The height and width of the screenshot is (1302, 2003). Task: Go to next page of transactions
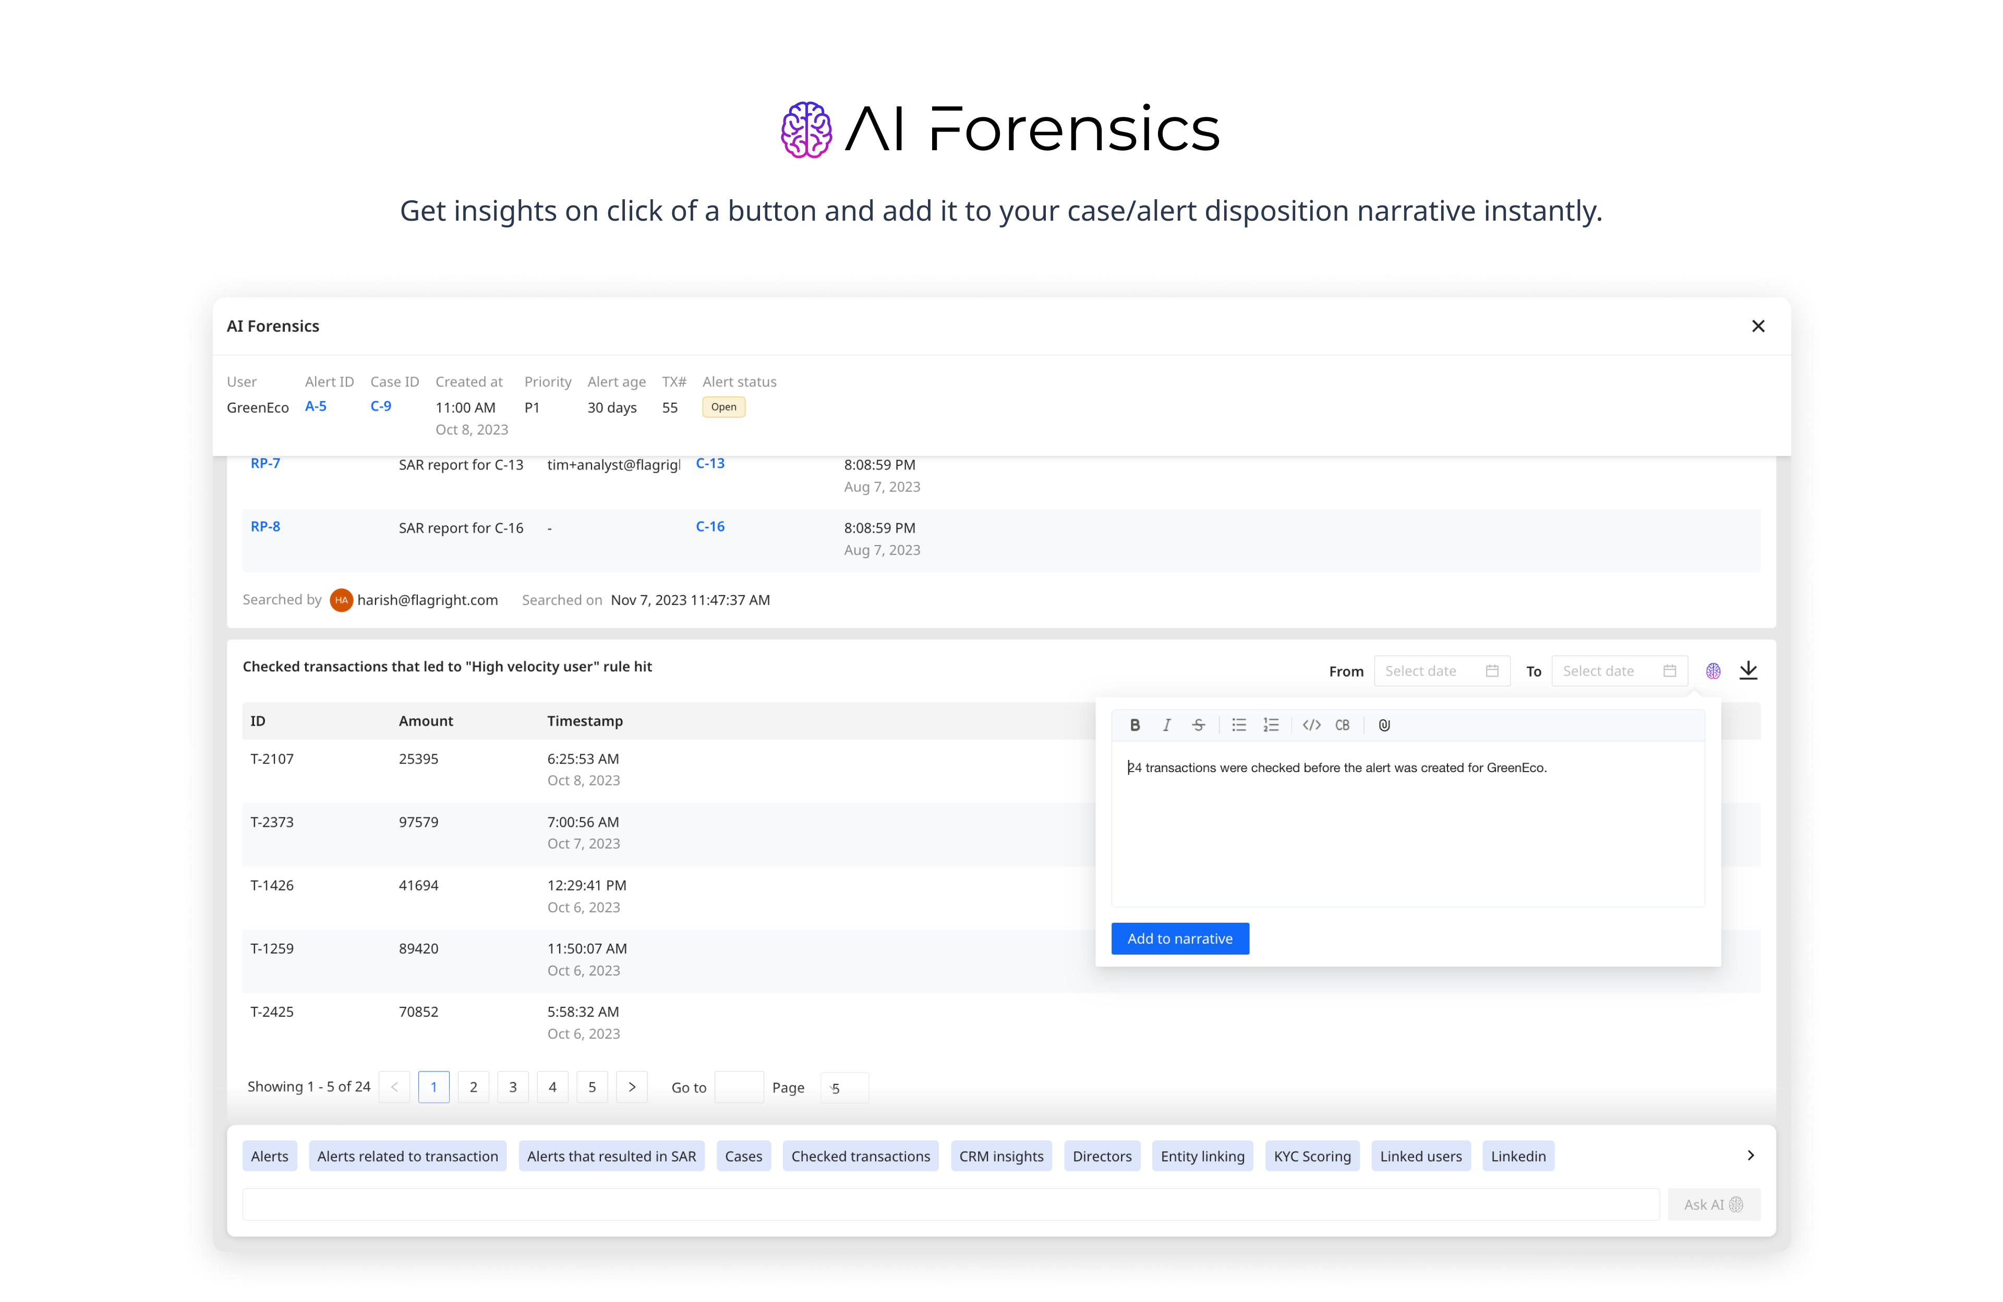tap(631, 1087)
